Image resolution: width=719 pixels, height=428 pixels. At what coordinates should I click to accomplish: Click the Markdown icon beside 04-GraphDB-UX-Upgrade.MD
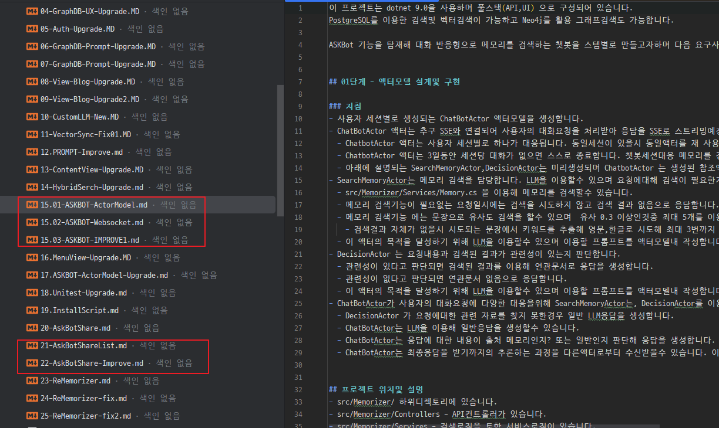point(33,11)
